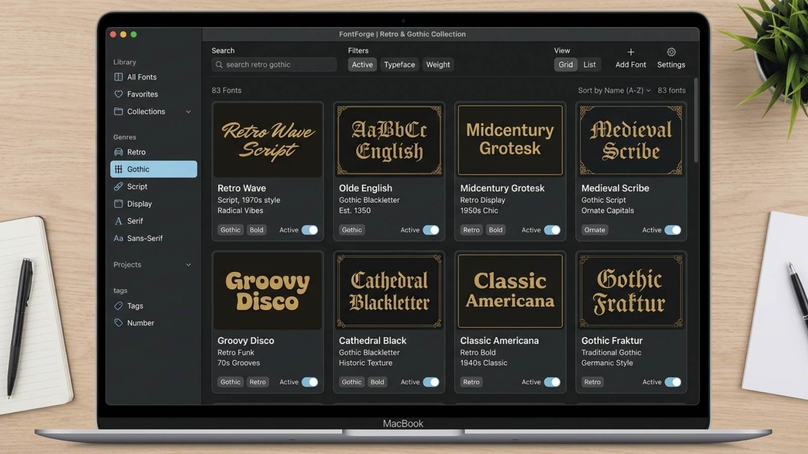The width and height of the screenshot is (808, 454).
Task: Open the Olde English preview thumbnail
Action: coord(389,140)
